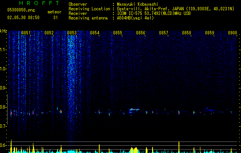
Task: Click the HROFFT title text
Action: (39, 3)
